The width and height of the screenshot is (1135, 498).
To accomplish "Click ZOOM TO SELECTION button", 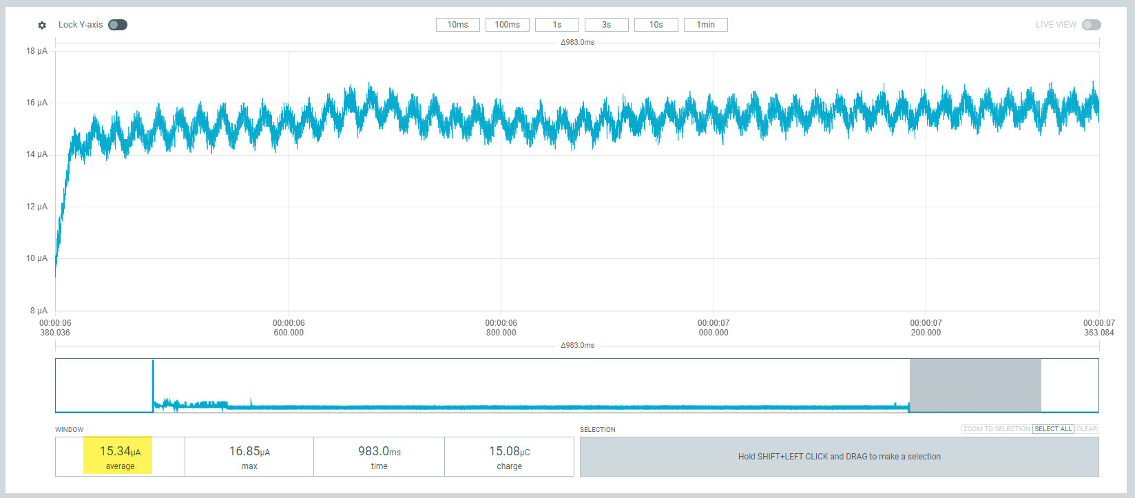I will click(x=997, y=429).
